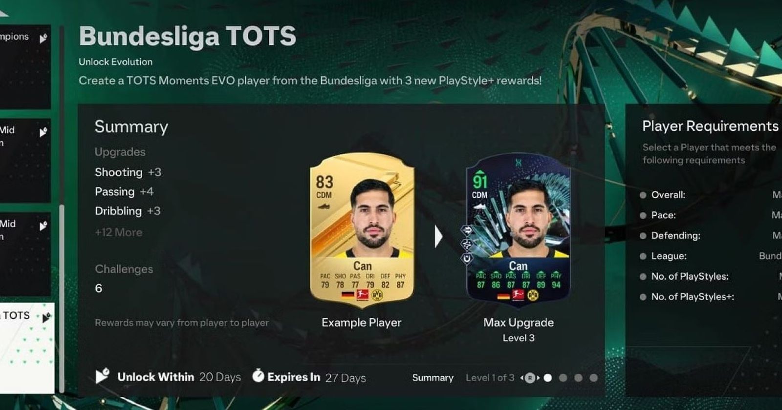Select the second page indicator dot
This screenshot has width=782, height=410.
coord(563,378)
